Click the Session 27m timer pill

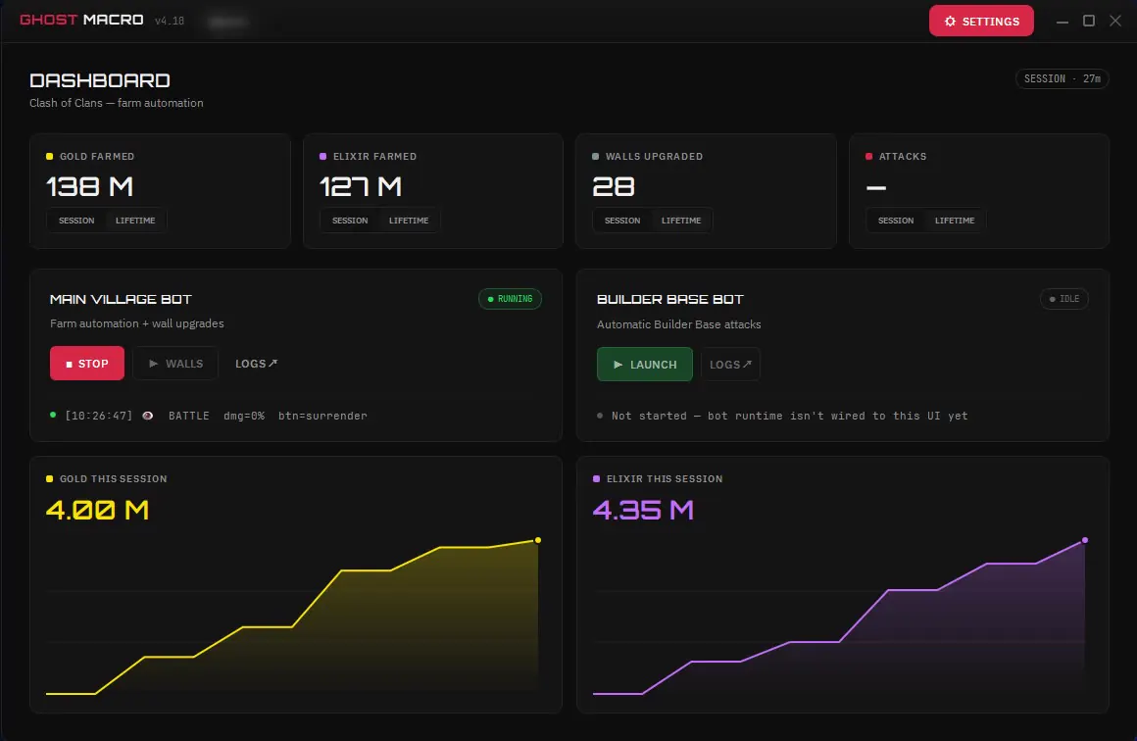tap(1062, 78)
